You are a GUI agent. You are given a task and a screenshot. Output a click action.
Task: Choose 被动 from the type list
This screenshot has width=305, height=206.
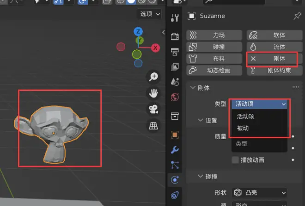260,128
